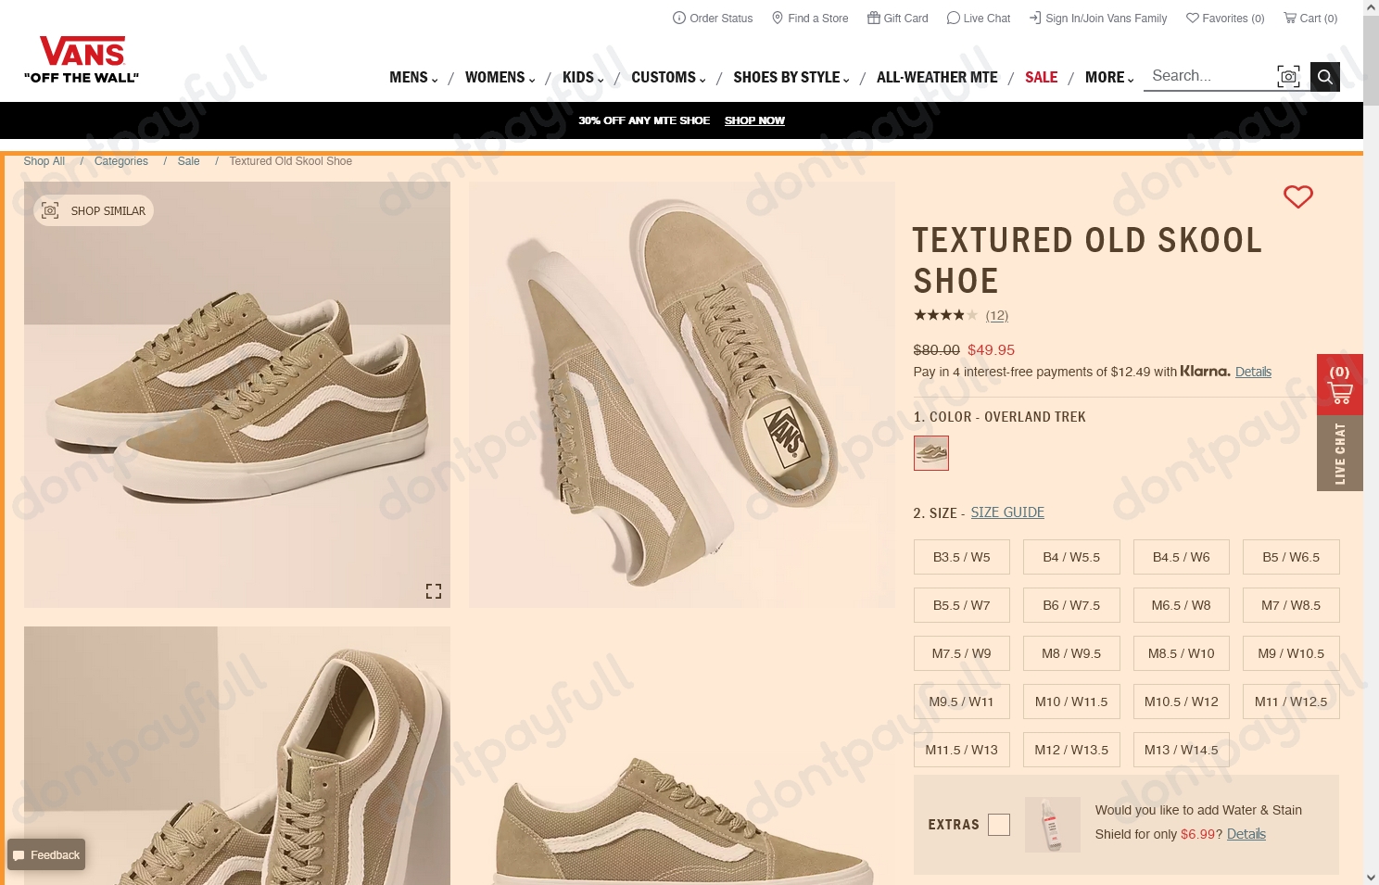Open the Find a Store locator

click(810, 19)
